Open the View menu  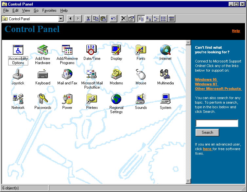(26, 10)
